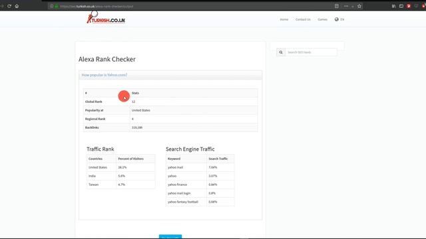Select the 'yahoo fantasy football' keyword cell
This screenshot has height=239, width=426.
coord(183,202)
